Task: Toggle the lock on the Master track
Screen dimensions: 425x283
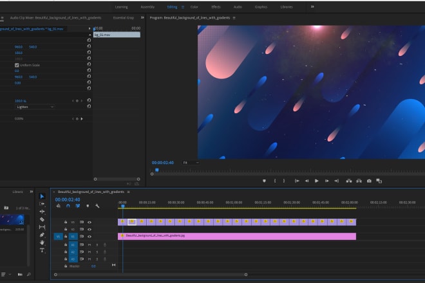Action: [66, 266]
